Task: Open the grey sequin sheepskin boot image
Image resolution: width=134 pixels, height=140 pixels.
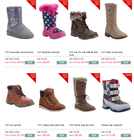Action: tap(20, 23)
